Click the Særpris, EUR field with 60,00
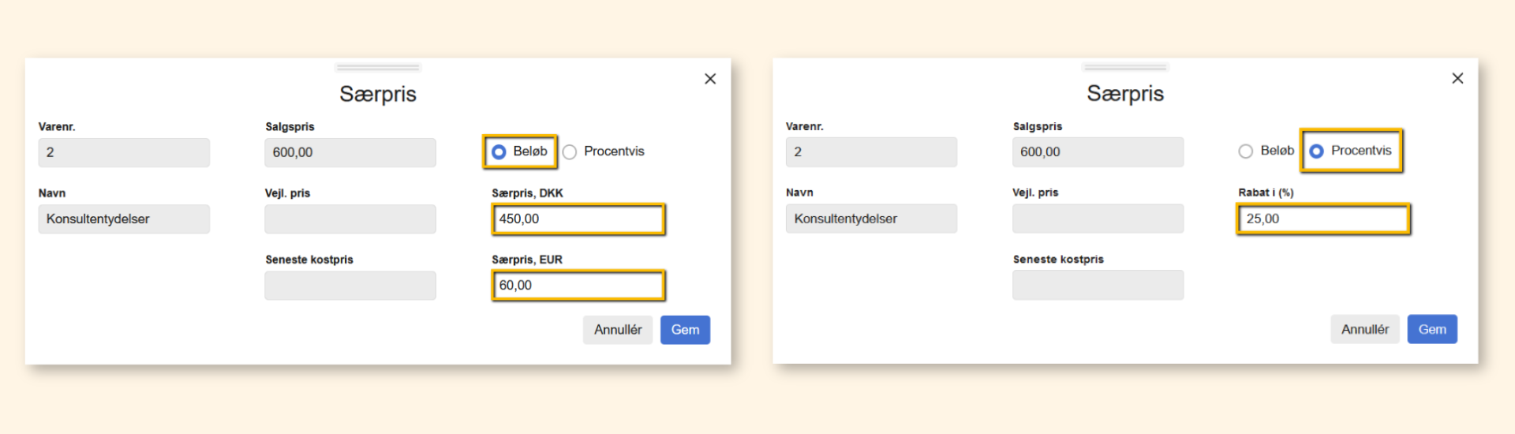The width and height of the screenshot is (1515, 434). pos(578,286)
